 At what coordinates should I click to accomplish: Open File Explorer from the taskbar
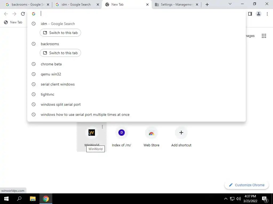(33, 199)
